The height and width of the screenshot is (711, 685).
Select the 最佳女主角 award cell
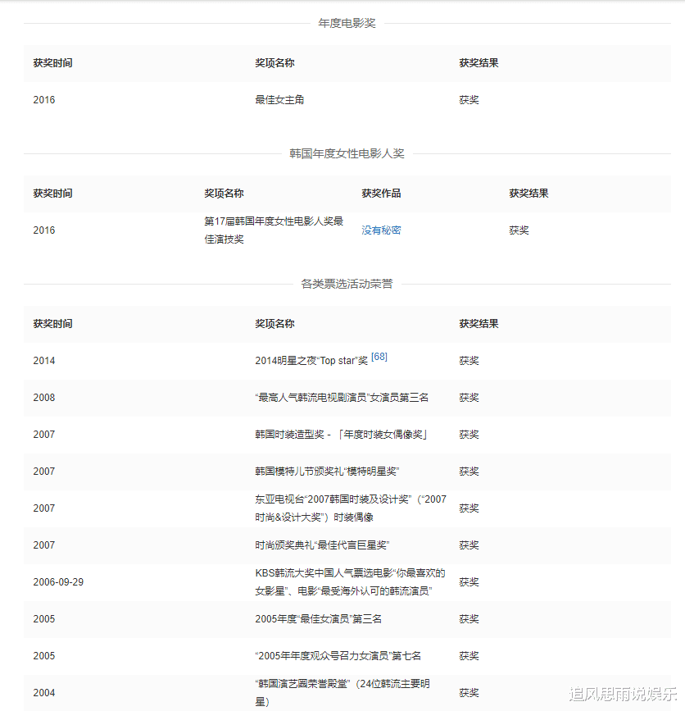(x=279, y=100)
